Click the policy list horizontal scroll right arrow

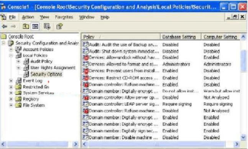(x=237, y=144)
